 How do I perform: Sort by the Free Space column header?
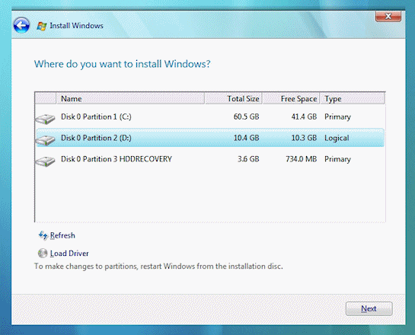291,99
